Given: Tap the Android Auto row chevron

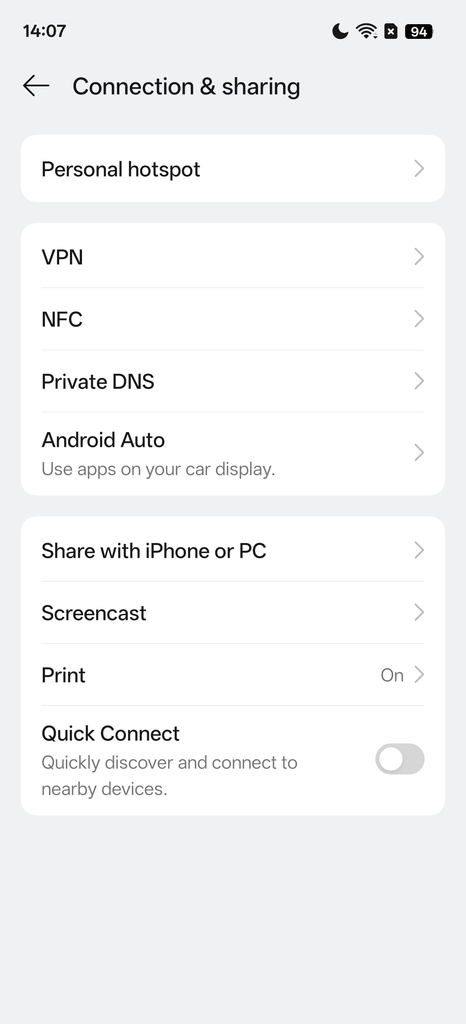Looking at the screenshot, I should [x=419, y=452].
